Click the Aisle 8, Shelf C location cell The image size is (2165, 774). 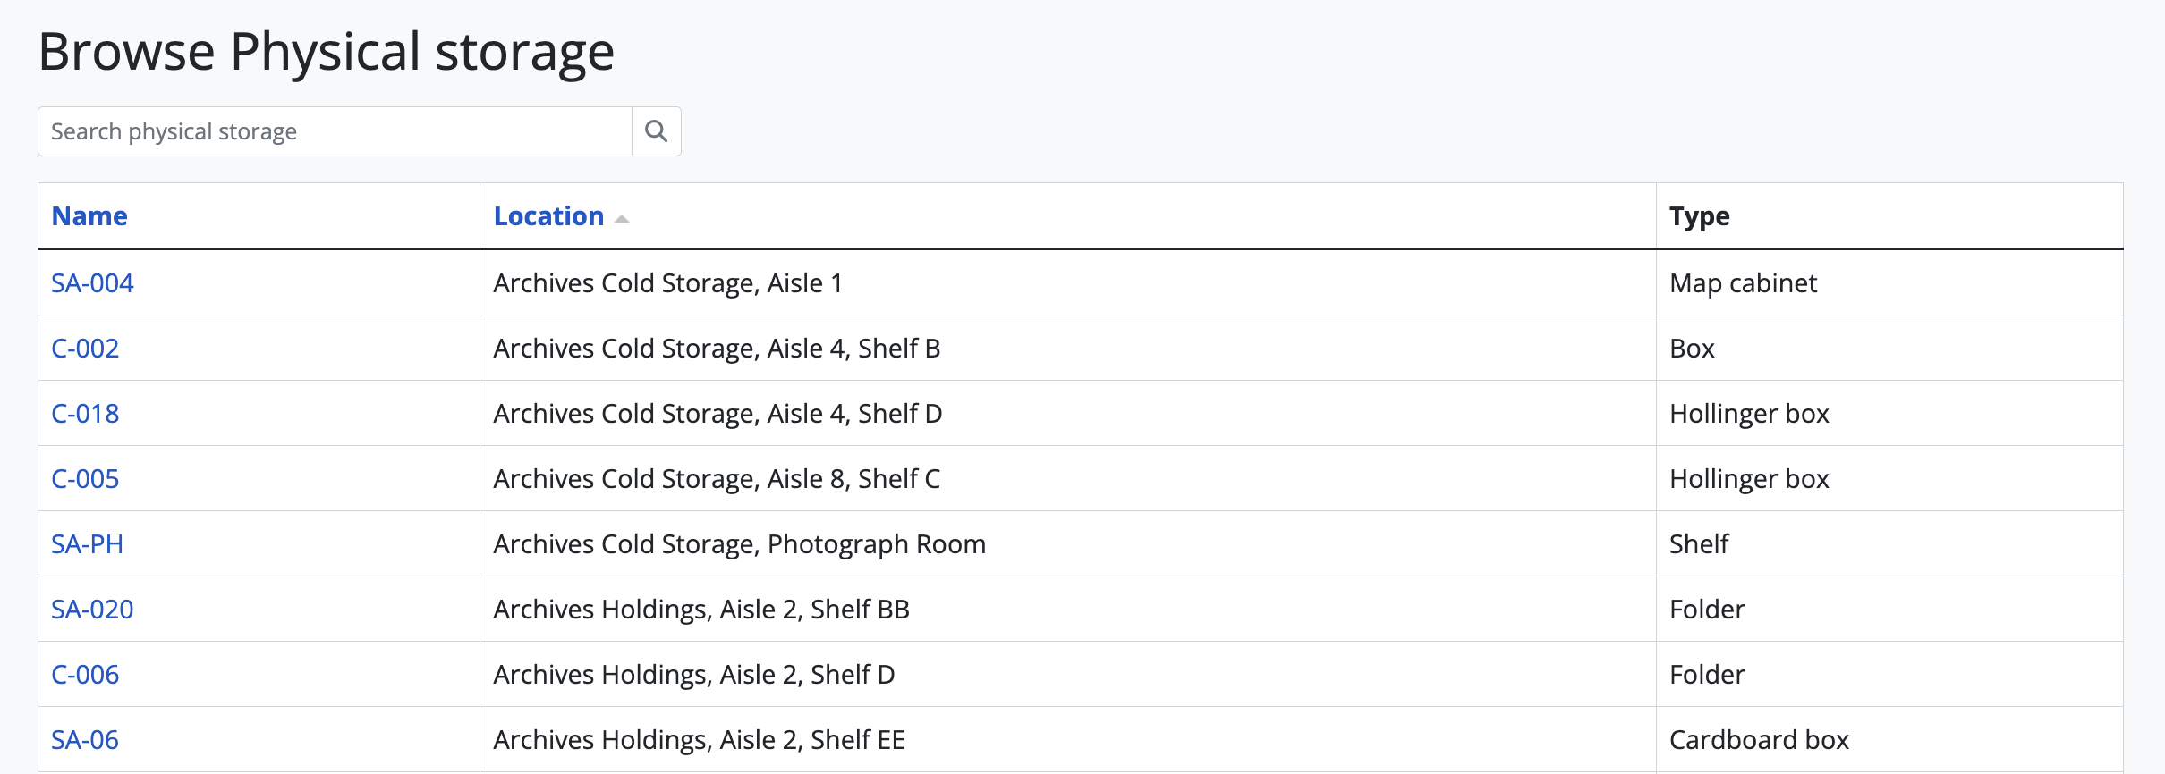coord(716,479)
